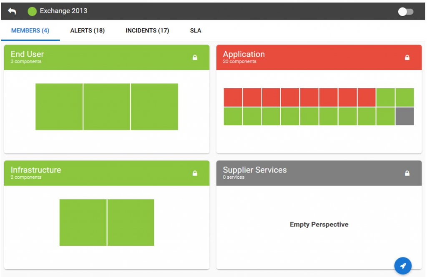Open the Incidents (17) tab

coord(147,30)
